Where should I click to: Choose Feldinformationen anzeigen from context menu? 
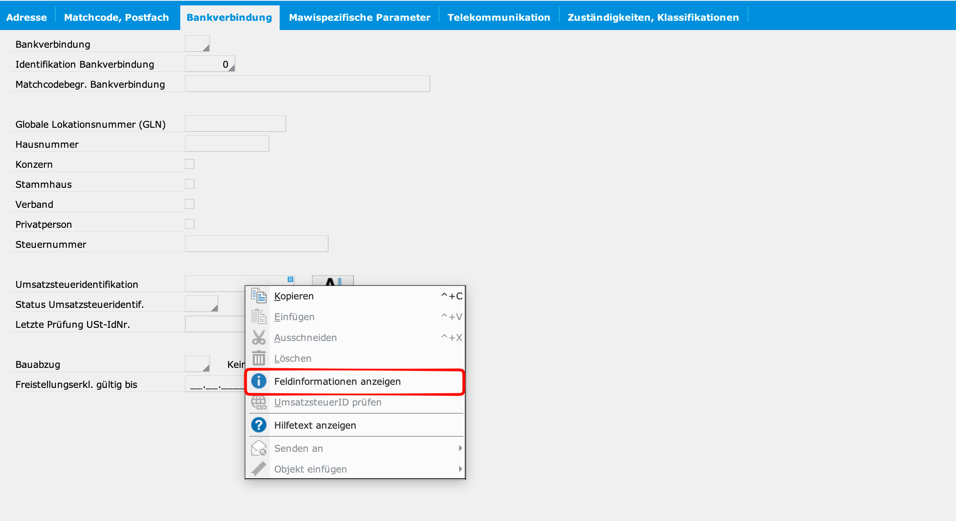337,381
